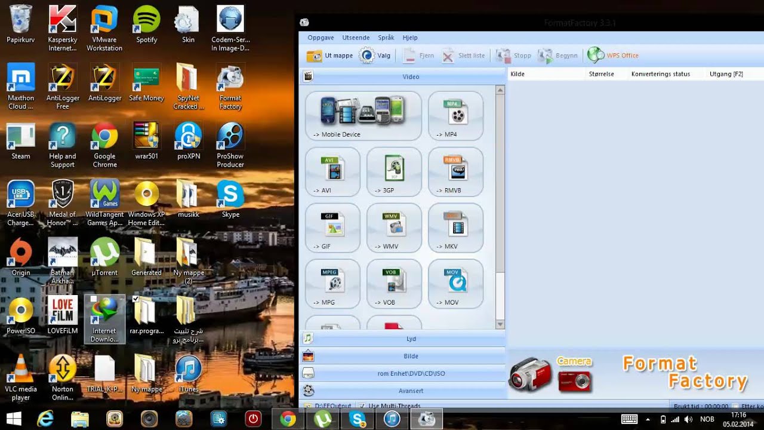The width and height of the screenshot is (764, 430).
Task: Open the Oppgave menu
Action: pyautogui.click(x=321, y=38)
